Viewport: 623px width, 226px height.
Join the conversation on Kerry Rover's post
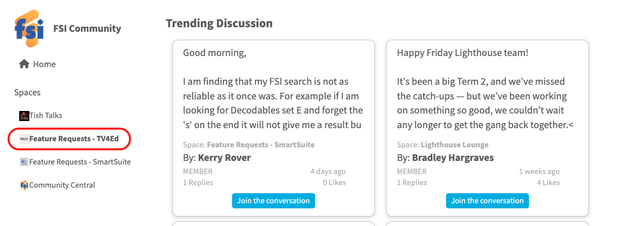(x=273, y=201)
